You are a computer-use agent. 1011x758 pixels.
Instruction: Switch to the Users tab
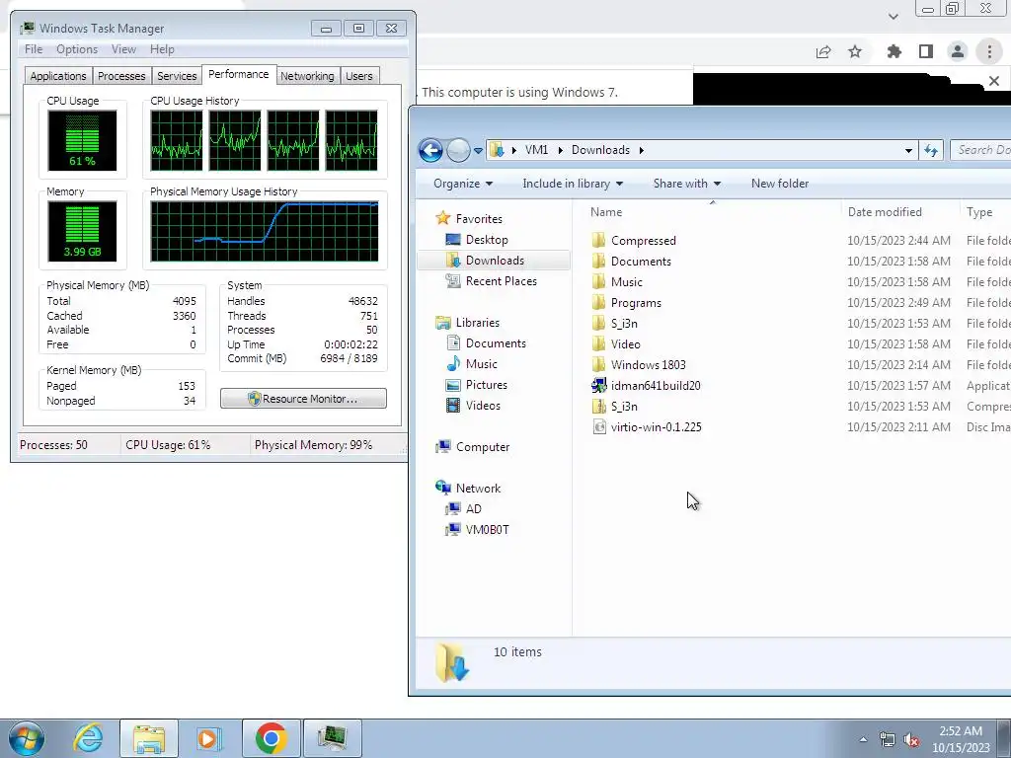point(359,76)
